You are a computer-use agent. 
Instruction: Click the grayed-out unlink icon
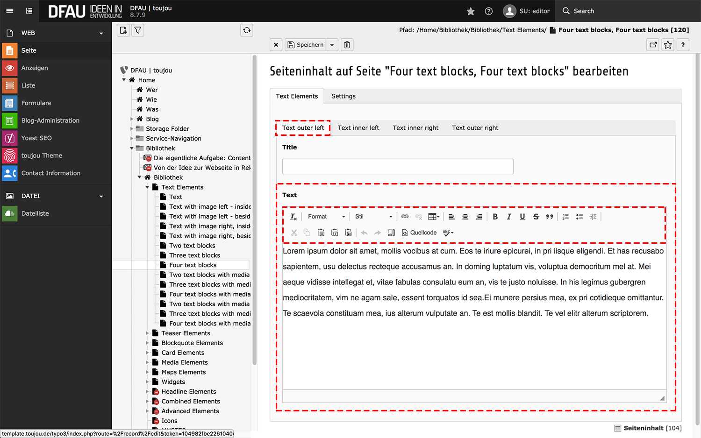click(x=419, y=217)
